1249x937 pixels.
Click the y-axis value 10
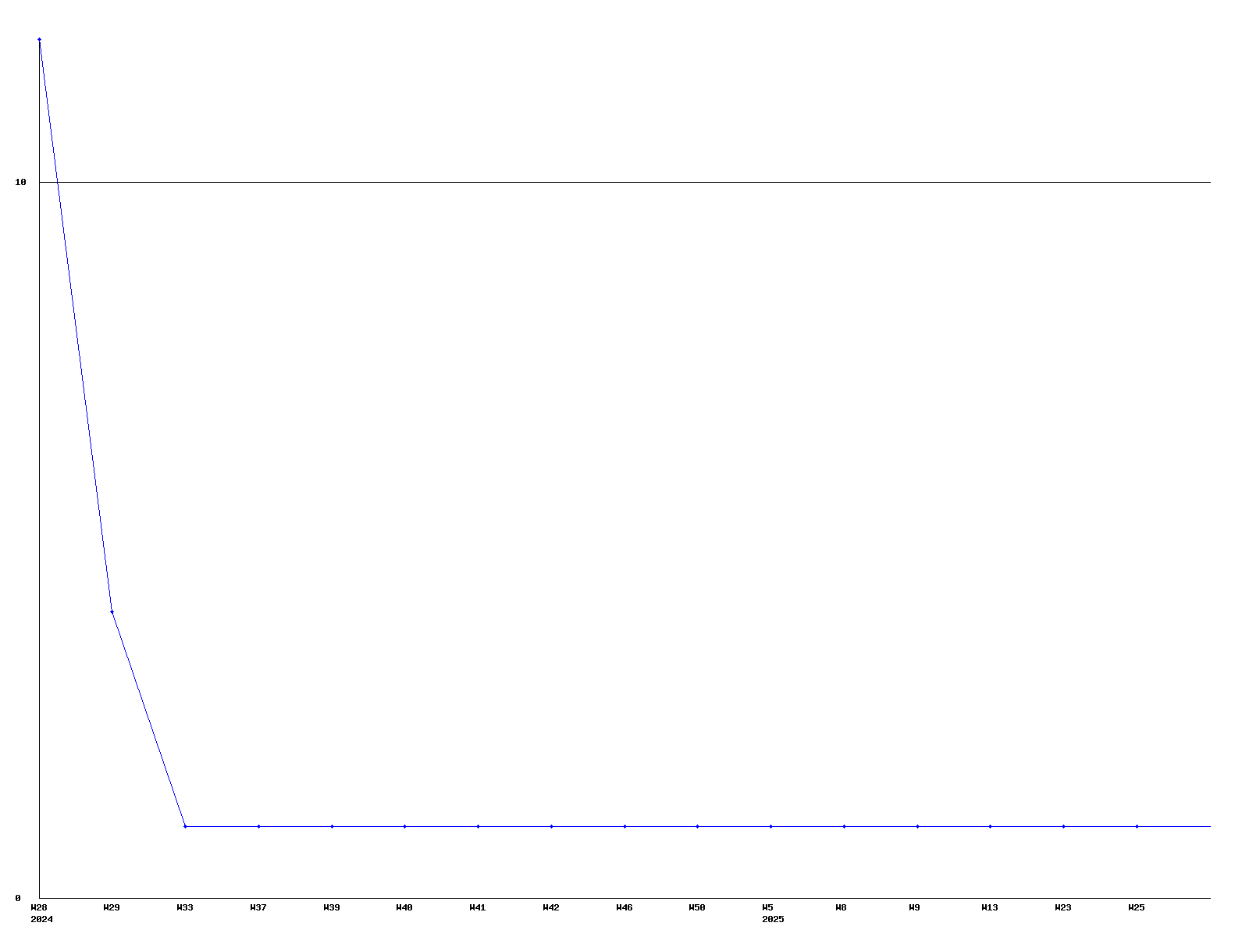pos(21,182)
